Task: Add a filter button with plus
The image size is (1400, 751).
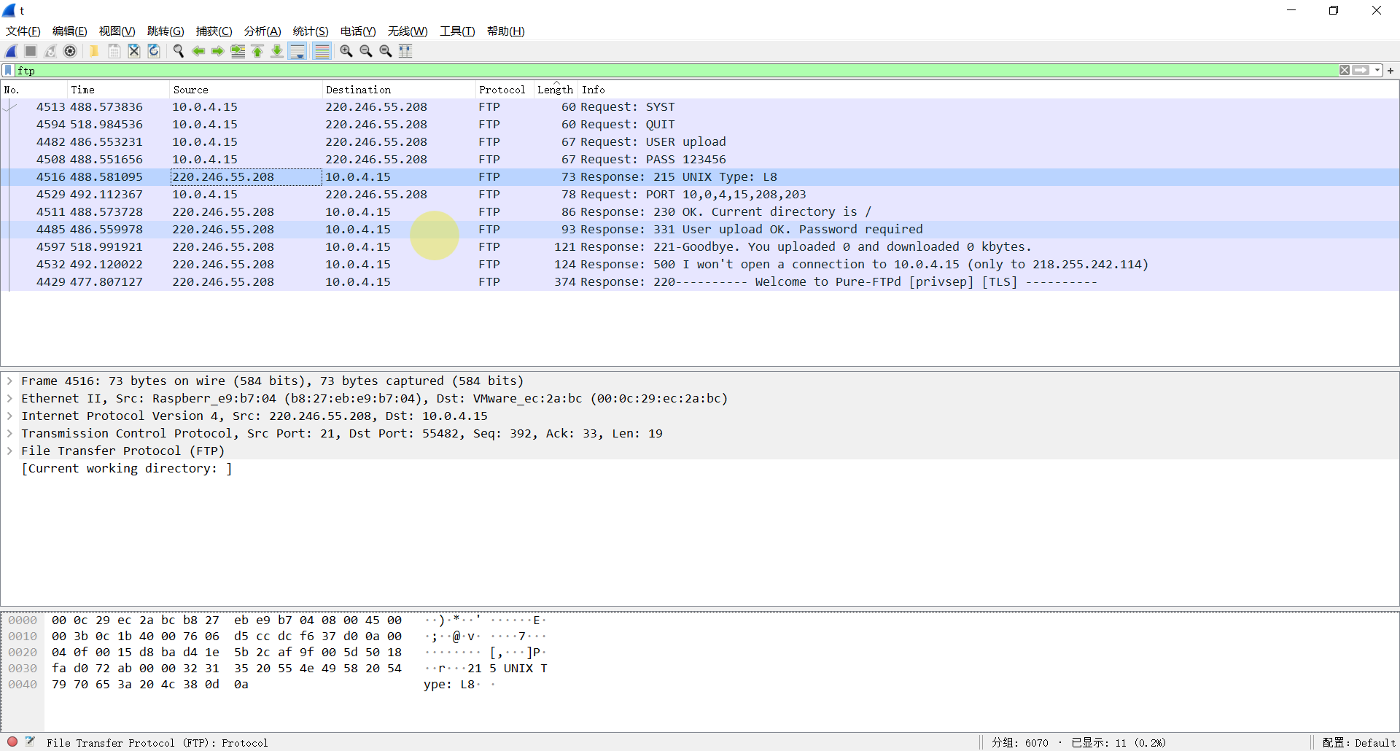Action: (x=1391, y=70)
